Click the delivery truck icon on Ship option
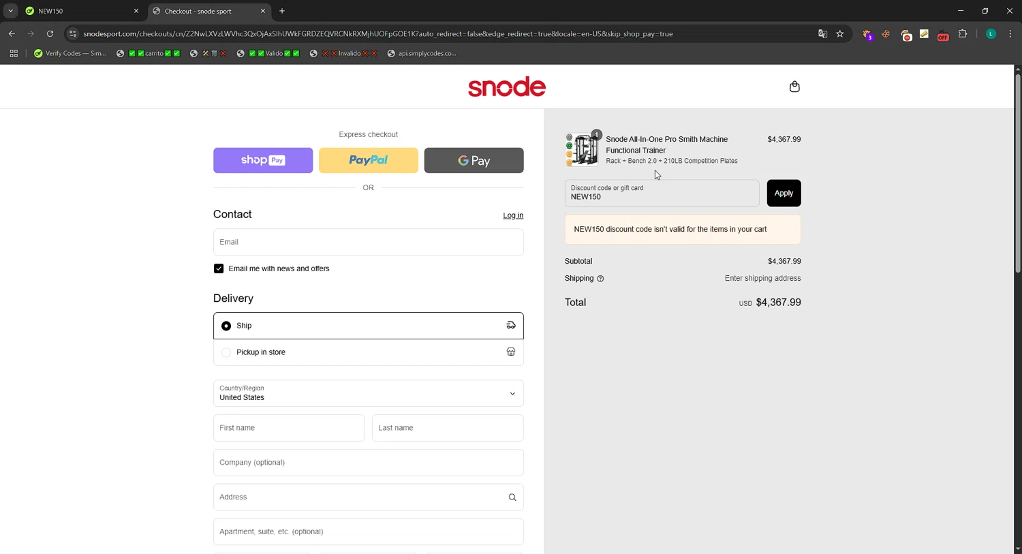 click(x=511, y=326)
